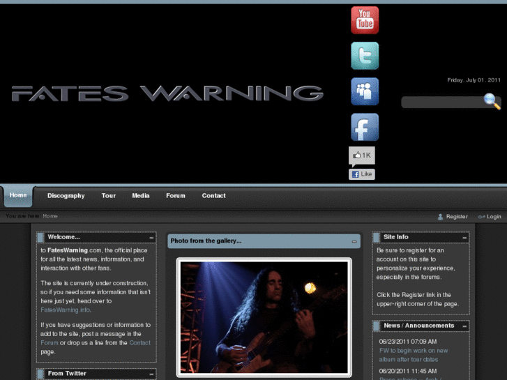507x380 pixels.
Task: Click the 06/20/2011 11:45 AM timestamp
Action: point(408,371)
